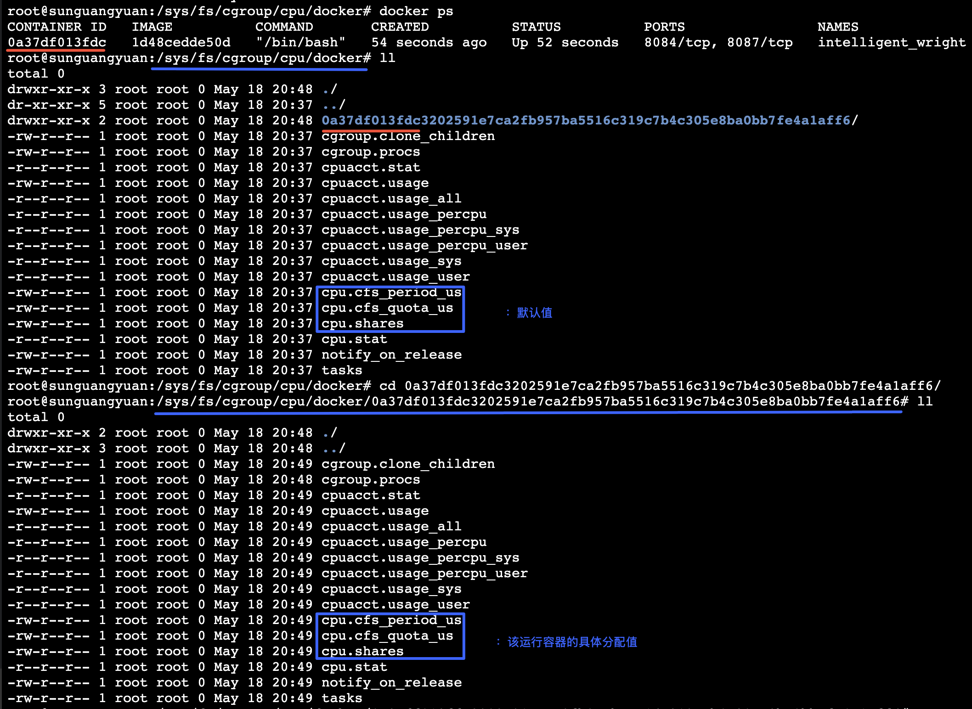Click the cpuacct.usage_percpu_user entry dated 20:49

coord(424,574)
